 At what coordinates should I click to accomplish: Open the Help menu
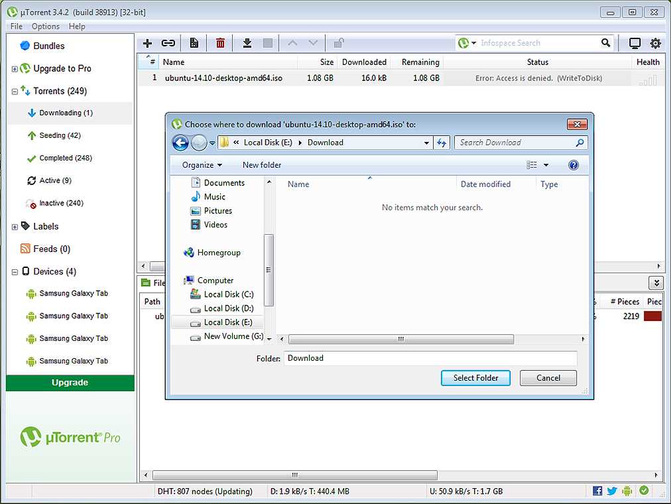click(x=77, y=27)
